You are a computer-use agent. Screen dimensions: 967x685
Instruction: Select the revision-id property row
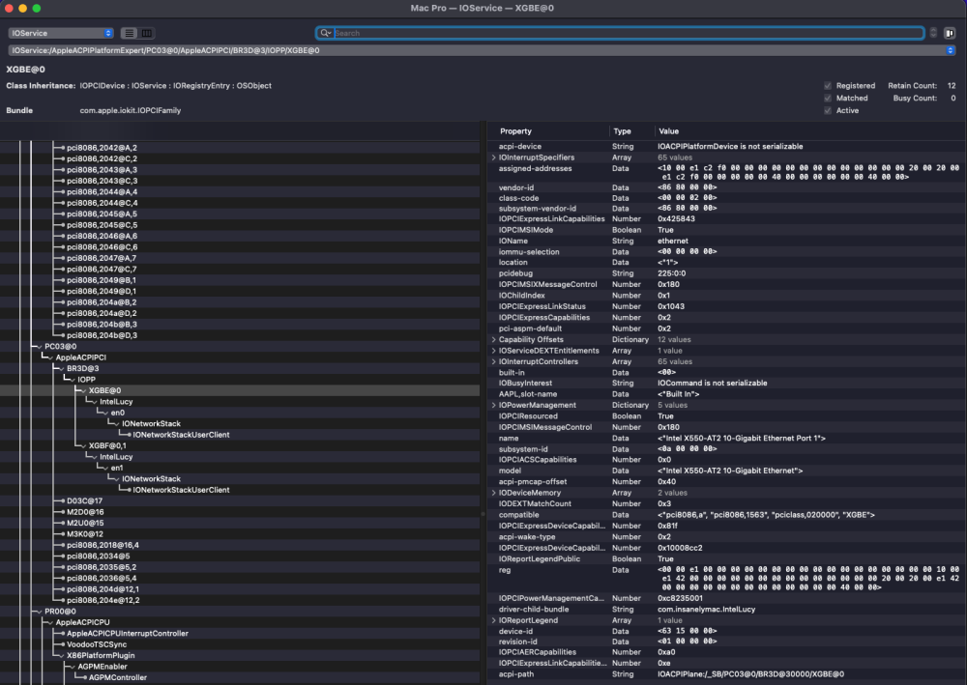(726, 642)
